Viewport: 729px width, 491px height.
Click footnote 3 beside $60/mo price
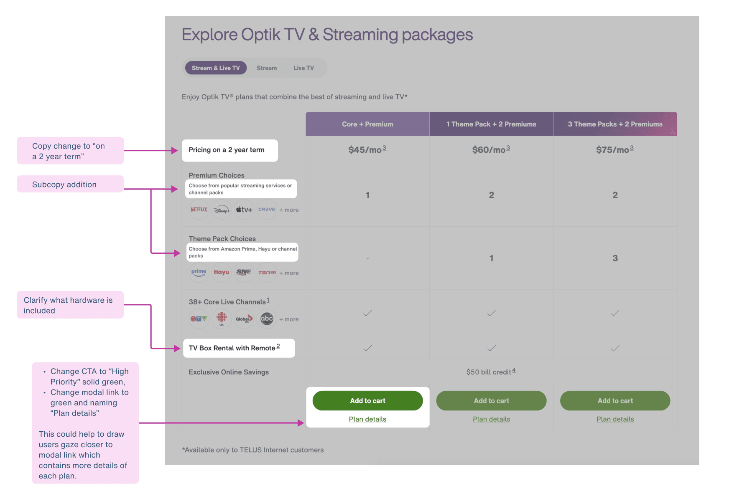[x=508, y=148]
